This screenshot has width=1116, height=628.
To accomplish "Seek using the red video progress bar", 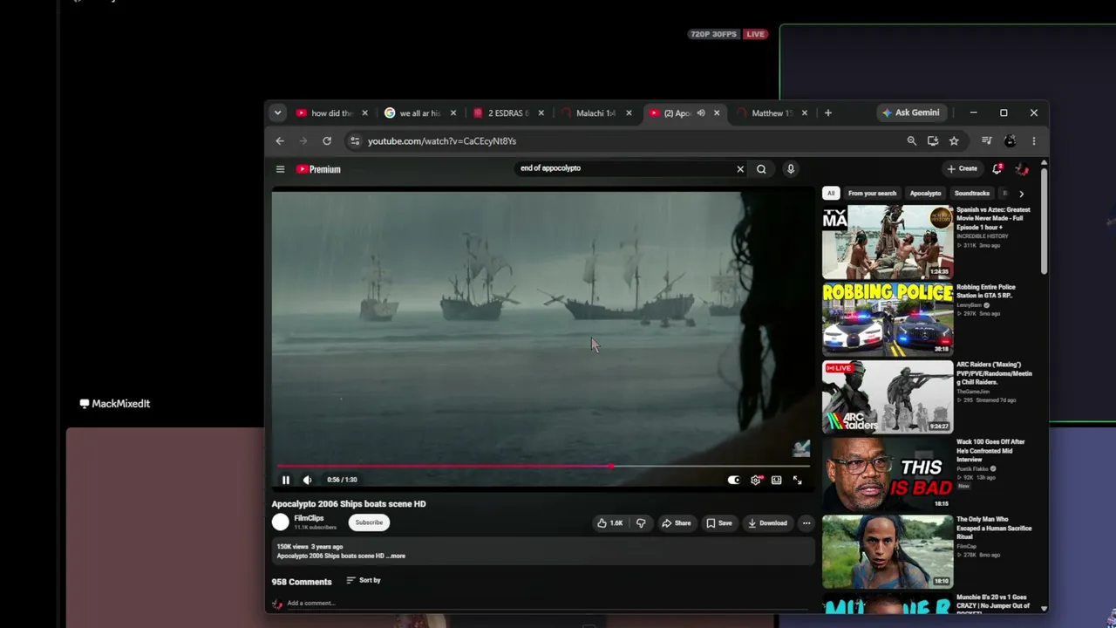I will coord(541,467).
